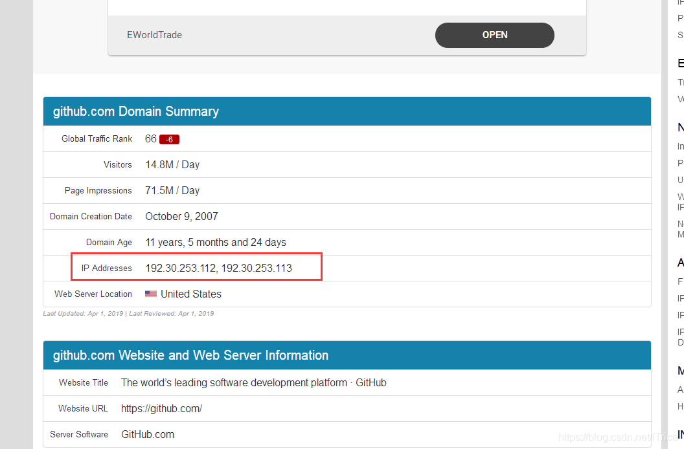Select the Server Software value 'GitHub.com'
This screenshot has height=449, width=684.
coord(148,435)
